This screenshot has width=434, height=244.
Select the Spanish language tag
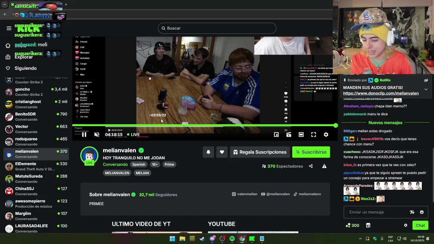139,164
